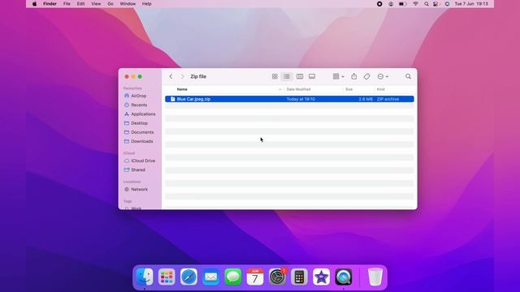
Task: Open Safari from the Dock
Action: pyautogui.click(x=188, y=277)
